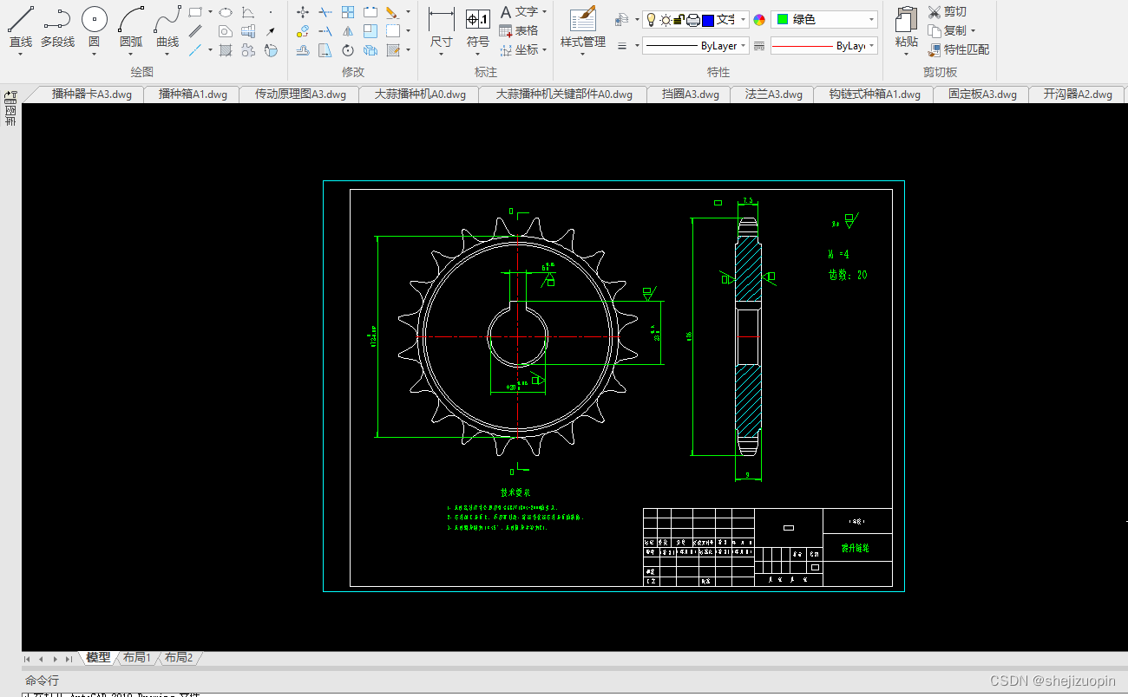The height and width of the screenshot is (697, 1128).
Task: Click the 剪切 cut button
Action: pyautogui.click(x=948, y=12)
